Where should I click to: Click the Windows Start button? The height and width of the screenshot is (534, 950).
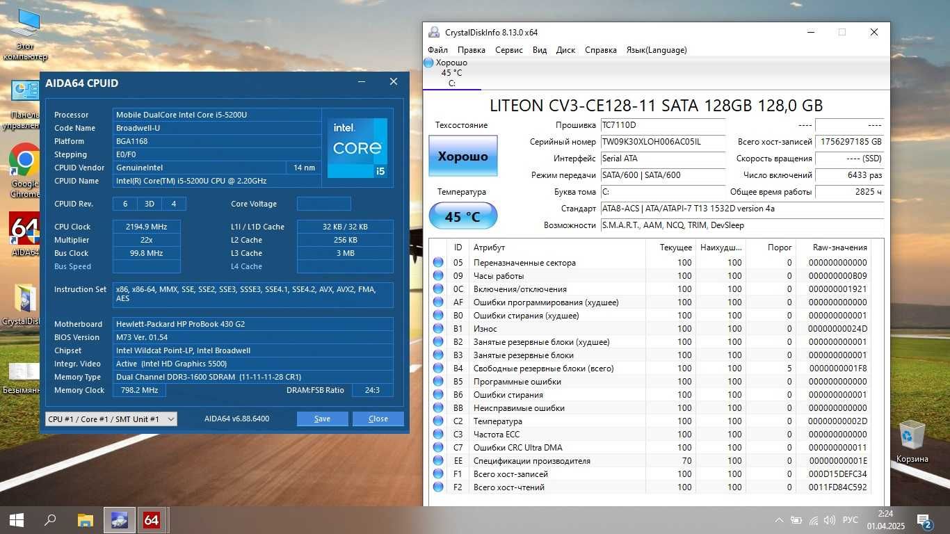pyautogui.click(x=17, y=519)
